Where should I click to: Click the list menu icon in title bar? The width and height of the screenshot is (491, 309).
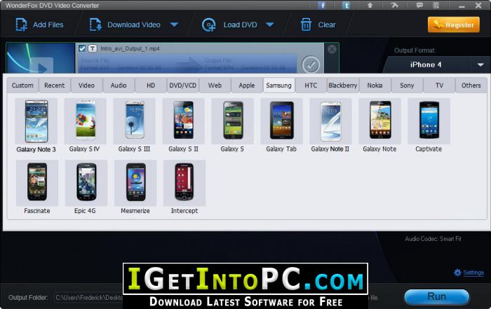436,6
